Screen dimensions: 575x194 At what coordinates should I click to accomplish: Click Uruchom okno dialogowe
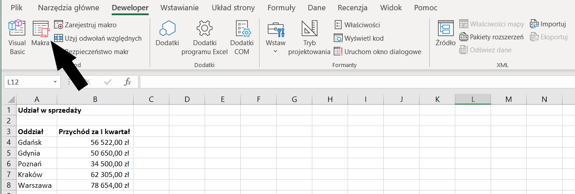pos(378,52)
